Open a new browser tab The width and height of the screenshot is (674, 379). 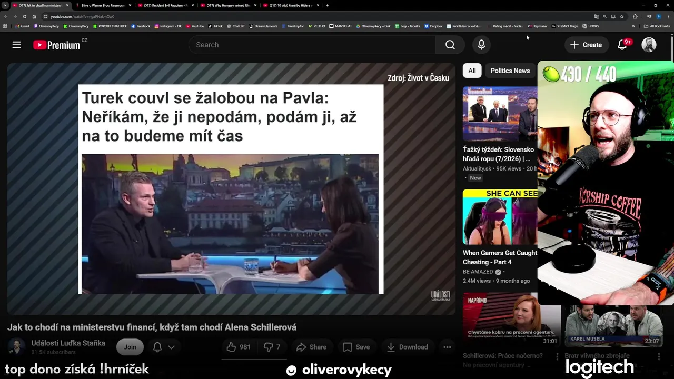point(328,5)
